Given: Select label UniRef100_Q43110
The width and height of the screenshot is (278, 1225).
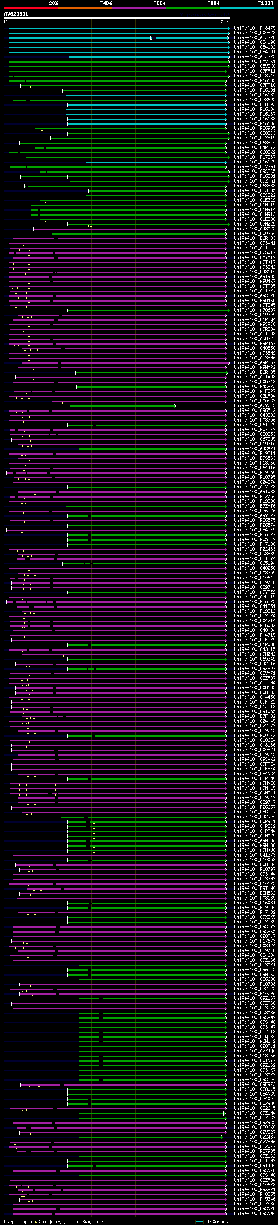Looking at the screenshot, I should tap(254, 272).
